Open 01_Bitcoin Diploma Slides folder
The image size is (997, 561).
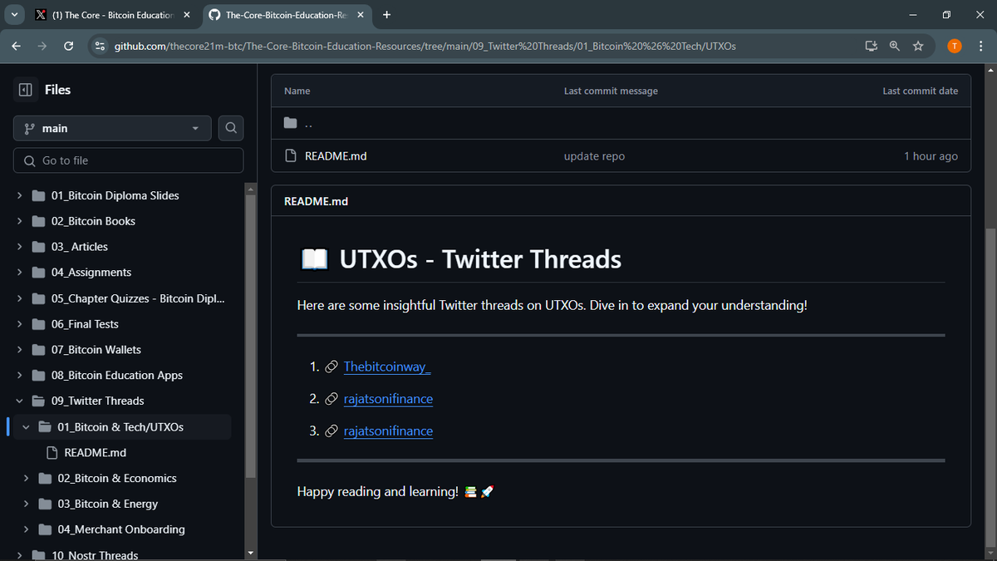coord(115,196)
